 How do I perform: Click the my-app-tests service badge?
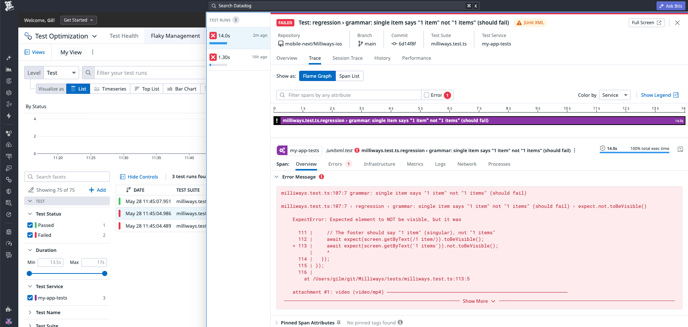(x=299, y=150)
